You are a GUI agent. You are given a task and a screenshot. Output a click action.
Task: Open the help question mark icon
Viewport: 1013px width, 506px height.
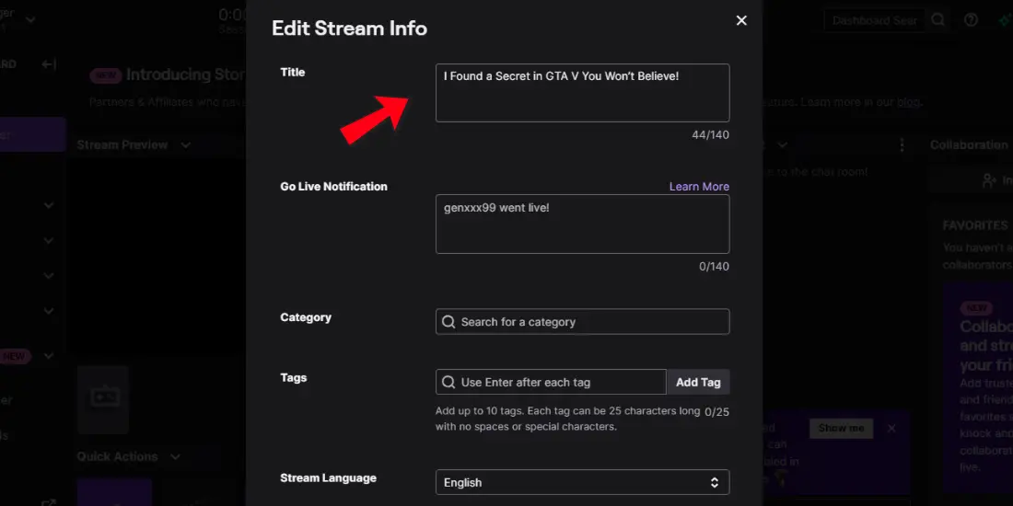point(971,20)
